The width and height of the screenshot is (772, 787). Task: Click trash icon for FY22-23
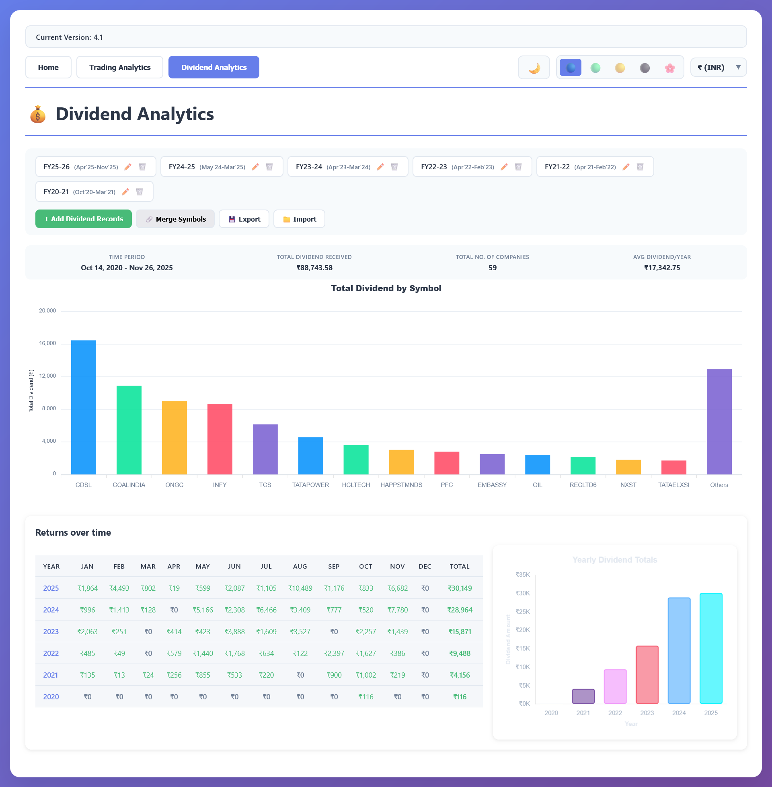[518, 167]
